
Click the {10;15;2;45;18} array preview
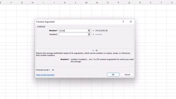(101, 31)
